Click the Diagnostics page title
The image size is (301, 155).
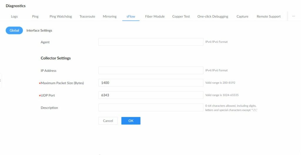point(16,6)
